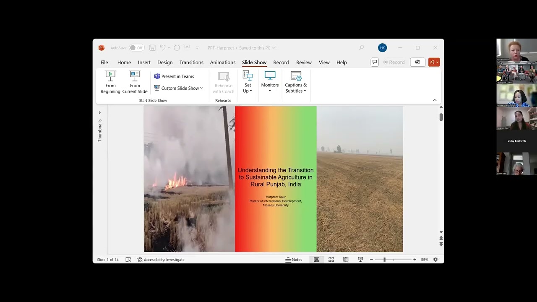Click the Search magnifier icon
537x302 pixels.
tap(361, 48)
